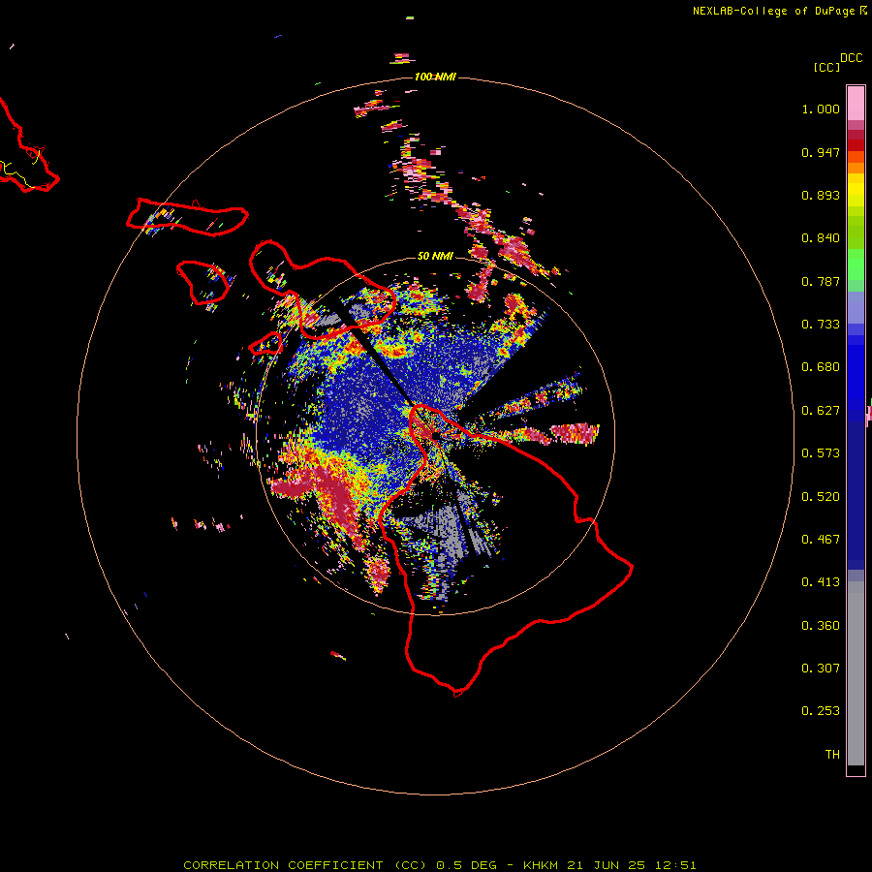Viewport: 872px width, 872px height.
Task: Select the 0.893 scale value
Action: (x=821, y=195)
